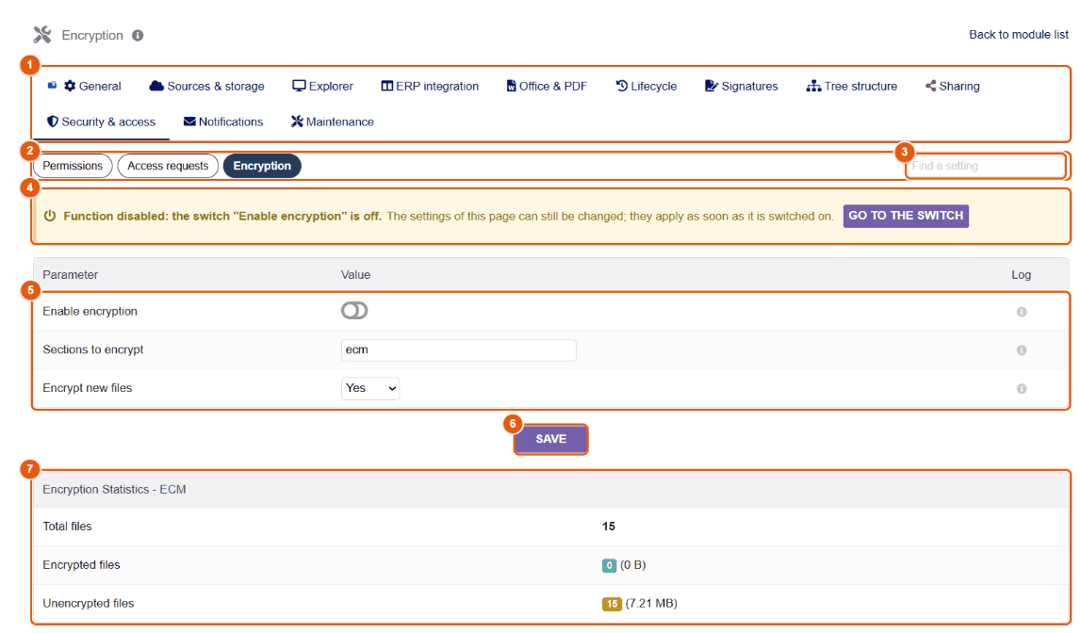Click the sitemap icon for Tree structure
This screenshot has height=633, width=1081.
(x=813, y=86)
